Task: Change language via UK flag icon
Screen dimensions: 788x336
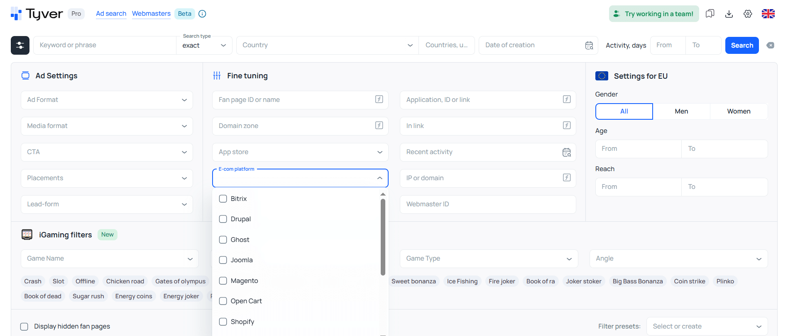Action: 768,14
